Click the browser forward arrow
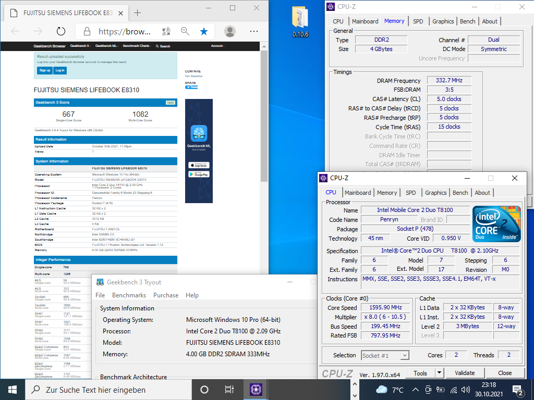 pyautogui.click(x=38, y=32)
